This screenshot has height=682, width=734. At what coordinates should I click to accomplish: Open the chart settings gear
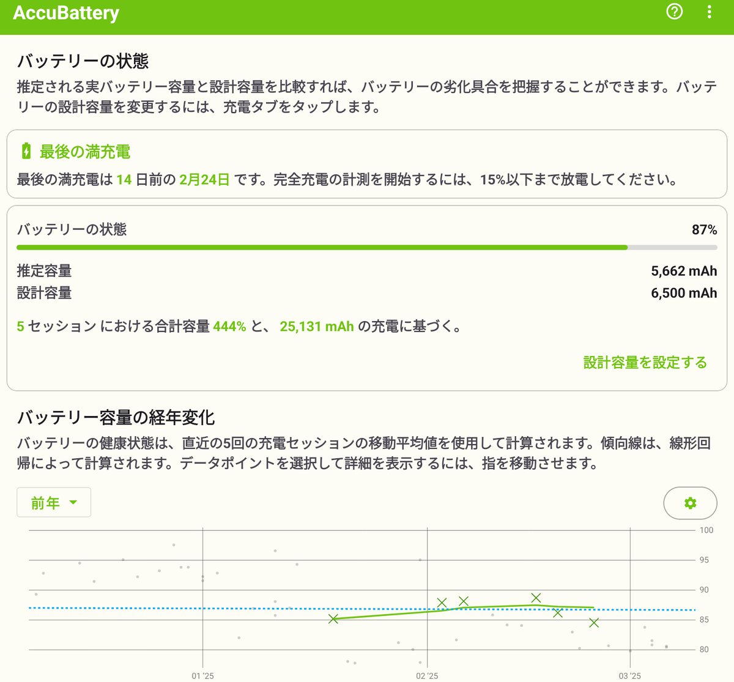pos(690,503)
